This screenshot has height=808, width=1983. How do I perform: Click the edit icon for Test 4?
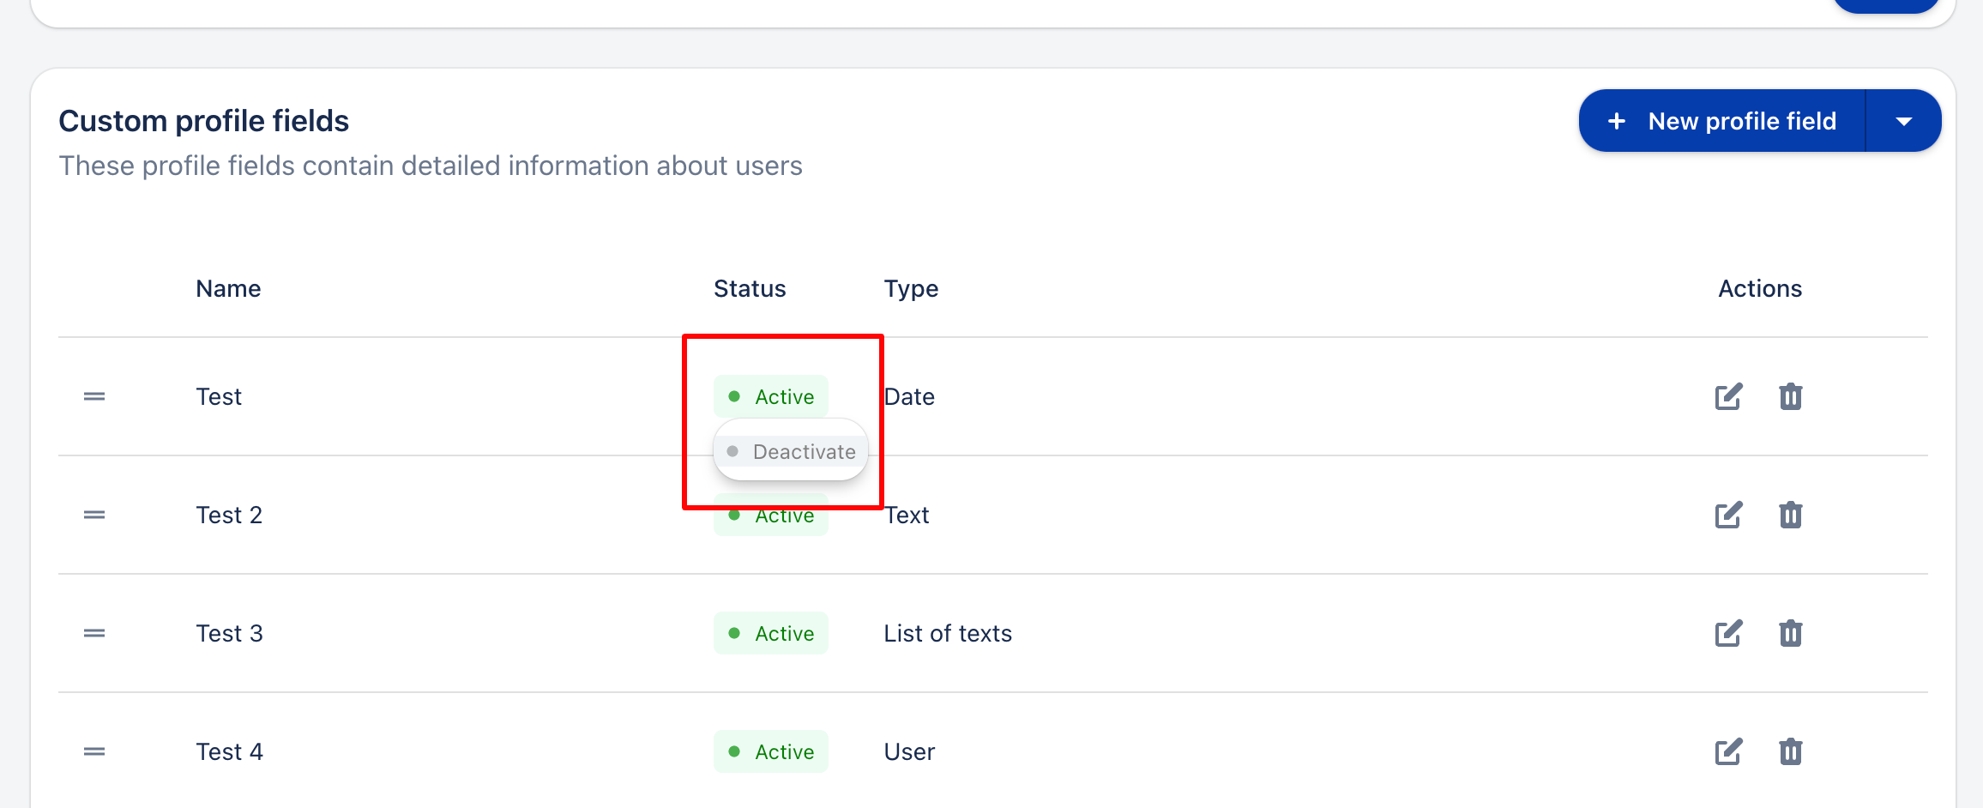[1727, 751]
